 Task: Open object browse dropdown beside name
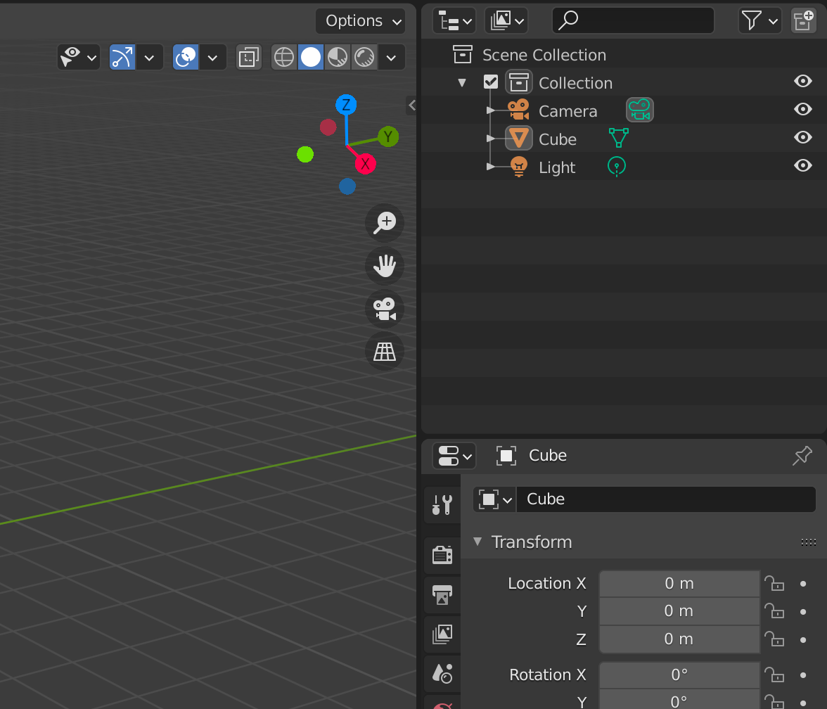tap(495, 499)
